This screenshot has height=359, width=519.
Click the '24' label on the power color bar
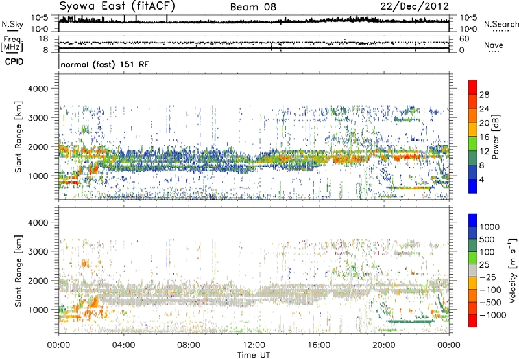pos(484,109)
